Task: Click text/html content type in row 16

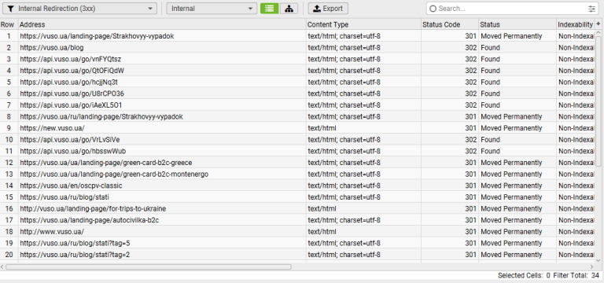Action: (x=363, y=208)
